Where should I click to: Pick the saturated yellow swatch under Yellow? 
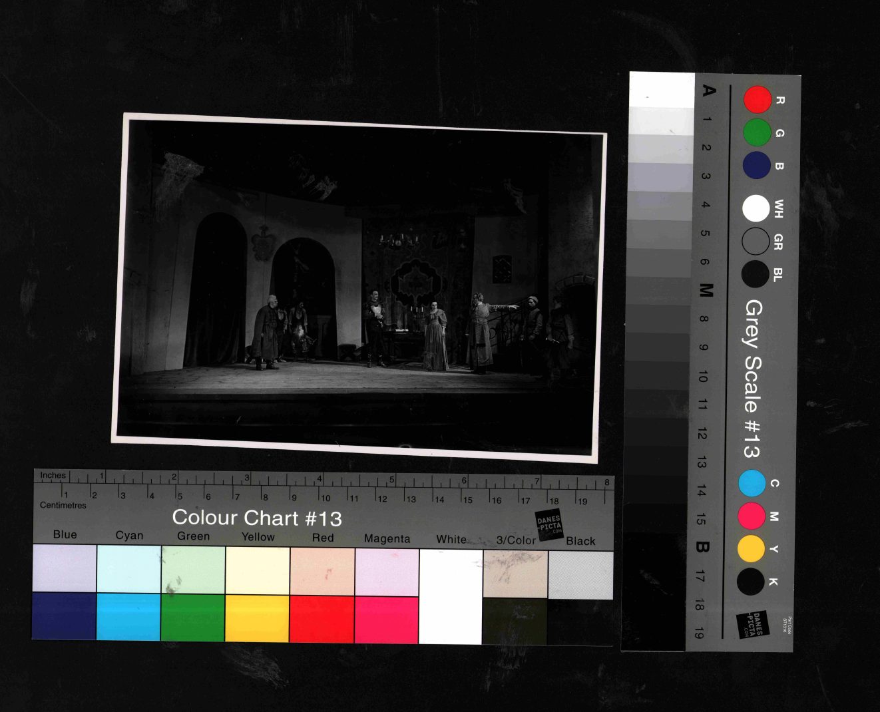point(257,618)
